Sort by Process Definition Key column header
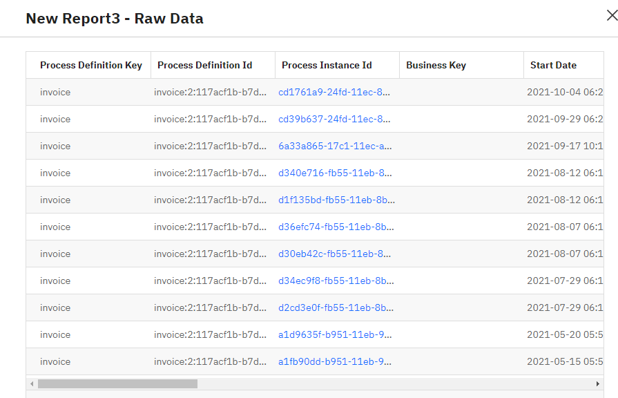This screenshot has width=618, height=398. (x=90, y=65)
